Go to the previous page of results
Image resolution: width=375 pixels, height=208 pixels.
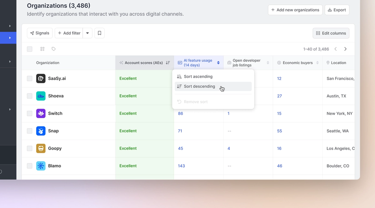[335, 49]
